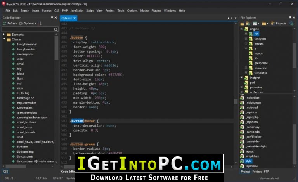Close the style.css tab
298x182 pixels.
[x=74, y=18]
